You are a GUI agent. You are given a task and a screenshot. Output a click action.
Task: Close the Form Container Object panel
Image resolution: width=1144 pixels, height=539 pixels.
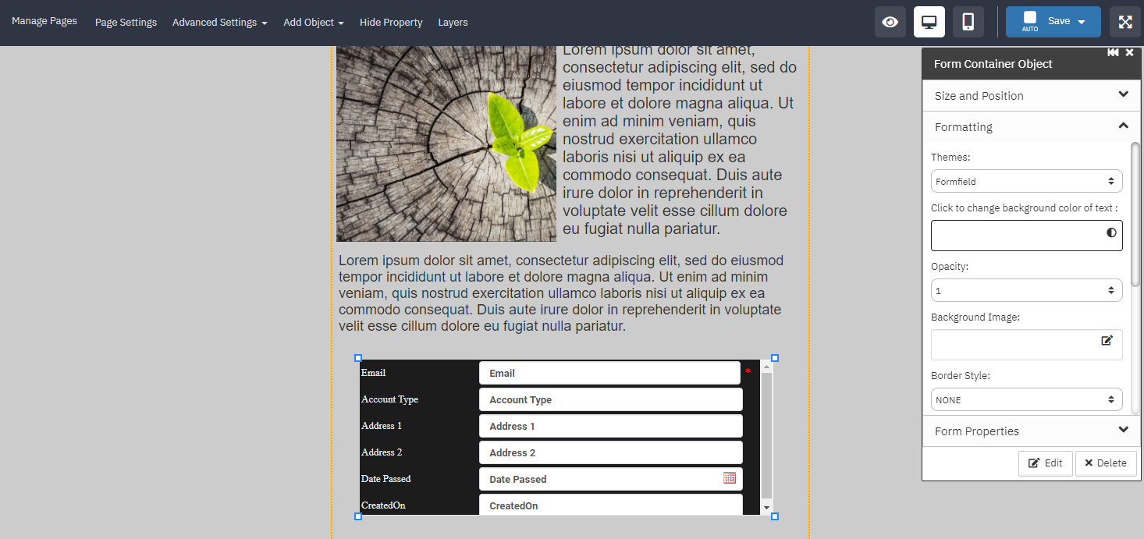click(x=1129, y=52)
